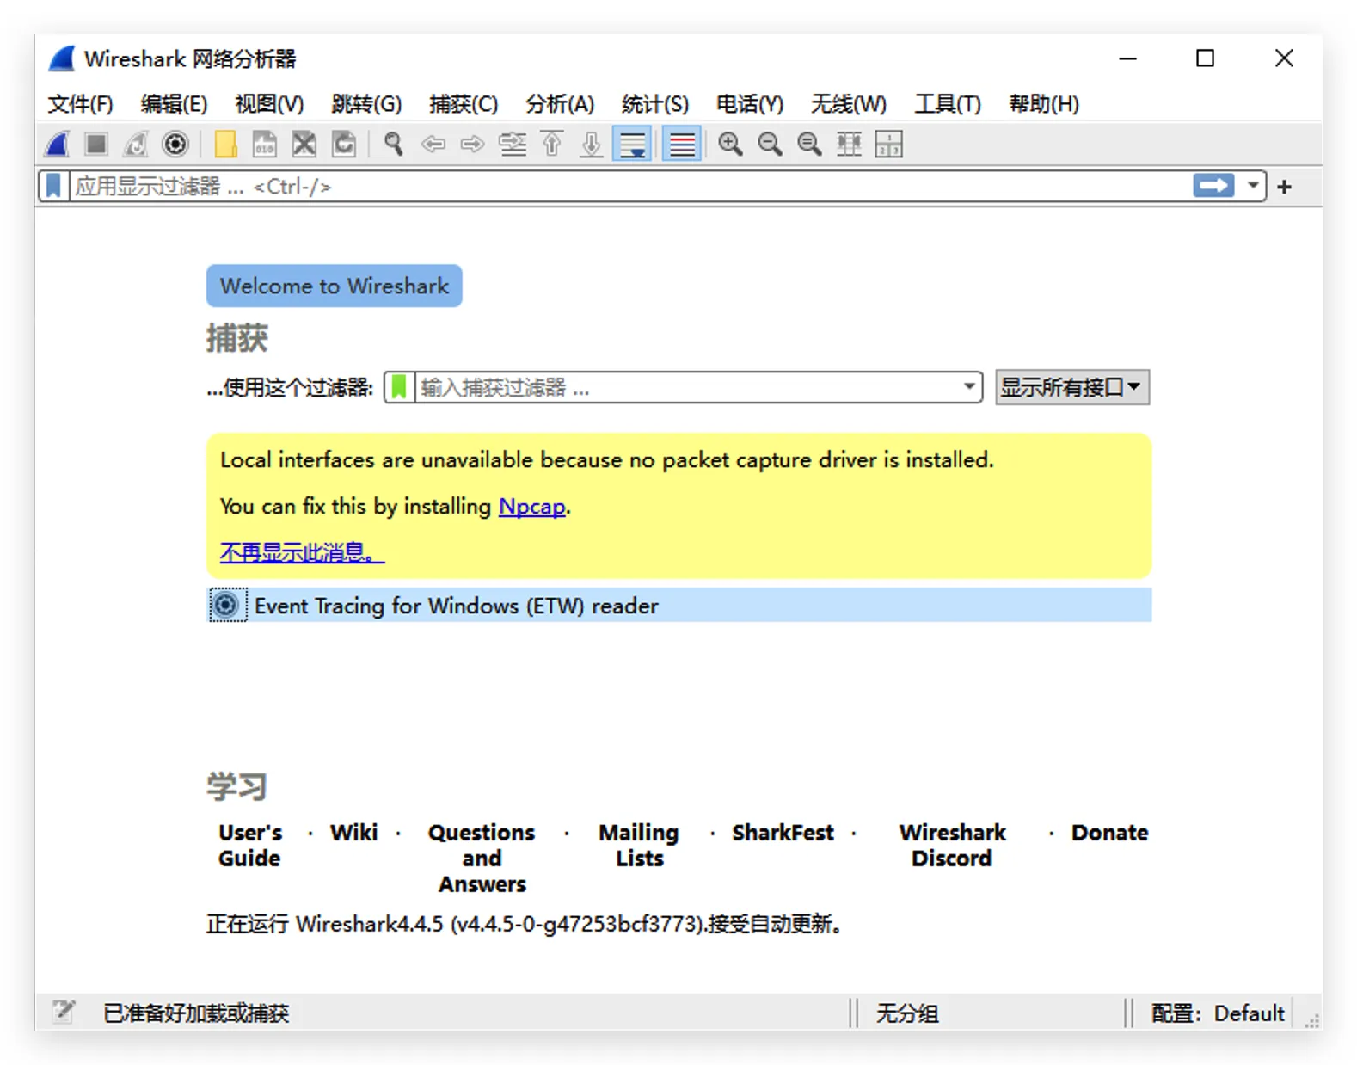Screen dimensions: 1357x1065
Task: Go back in packet history
Action: 433,144
